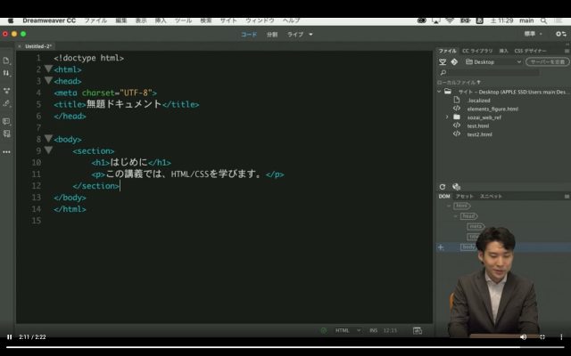This screenshot has height=356, width=571.
Task: Open the three-dots customize toolbar icon
Action: (6, 152)
